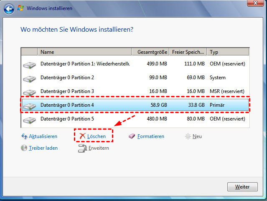Sort by the Freier Speich... column header
Screen dimensions: 267x201
pyautogui.click(x=188, y=52)
